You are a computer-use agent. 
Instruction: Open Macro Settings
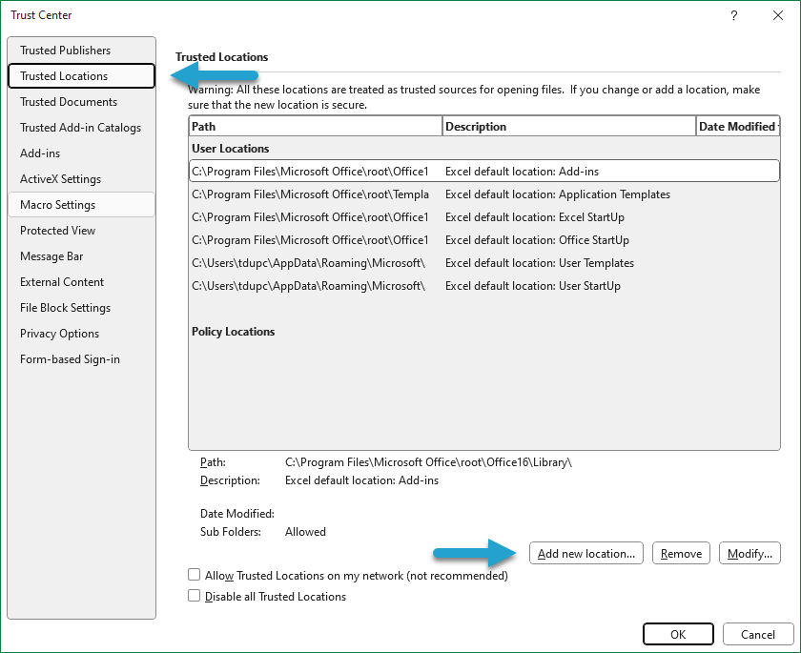pyautogui.click(x=81, y=205)
